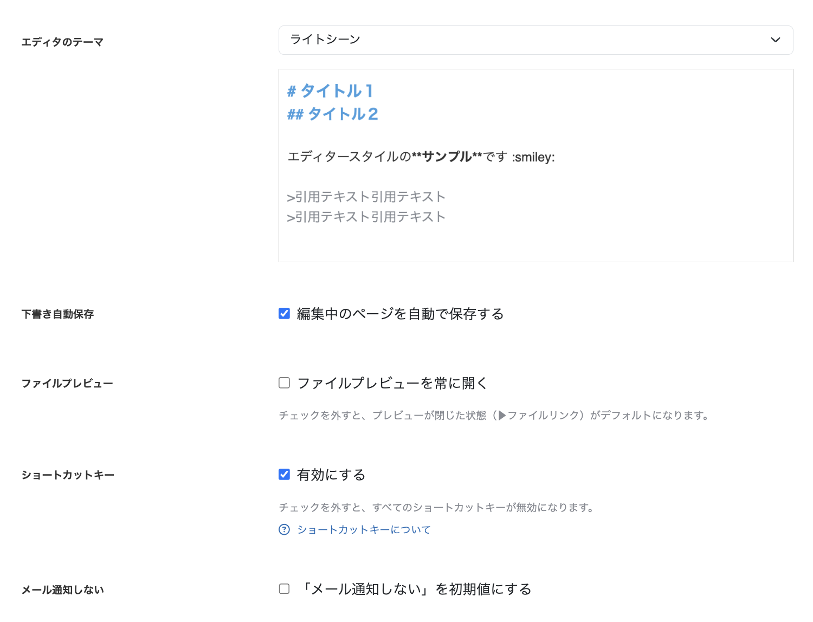813x622 pixels.
Task: Click the file preview description help text
Action: (494, 416)
